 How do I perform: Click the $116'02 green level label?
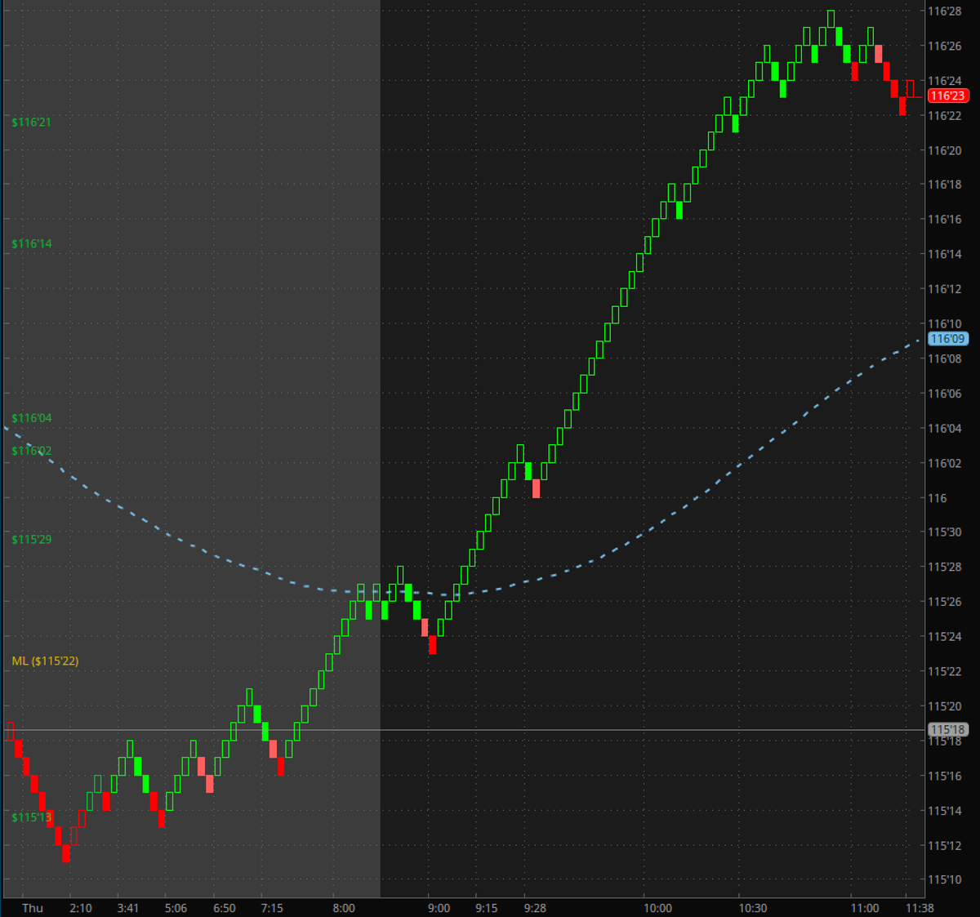[31, 451]
